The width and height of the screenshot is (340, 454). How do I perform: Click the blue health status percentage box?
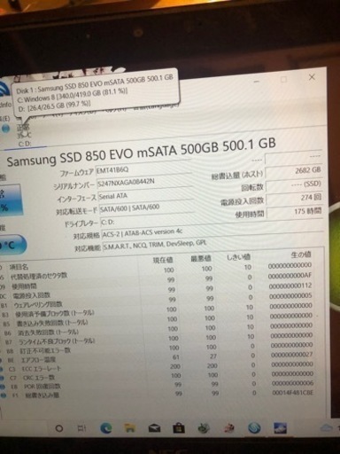tap(11, 200)
